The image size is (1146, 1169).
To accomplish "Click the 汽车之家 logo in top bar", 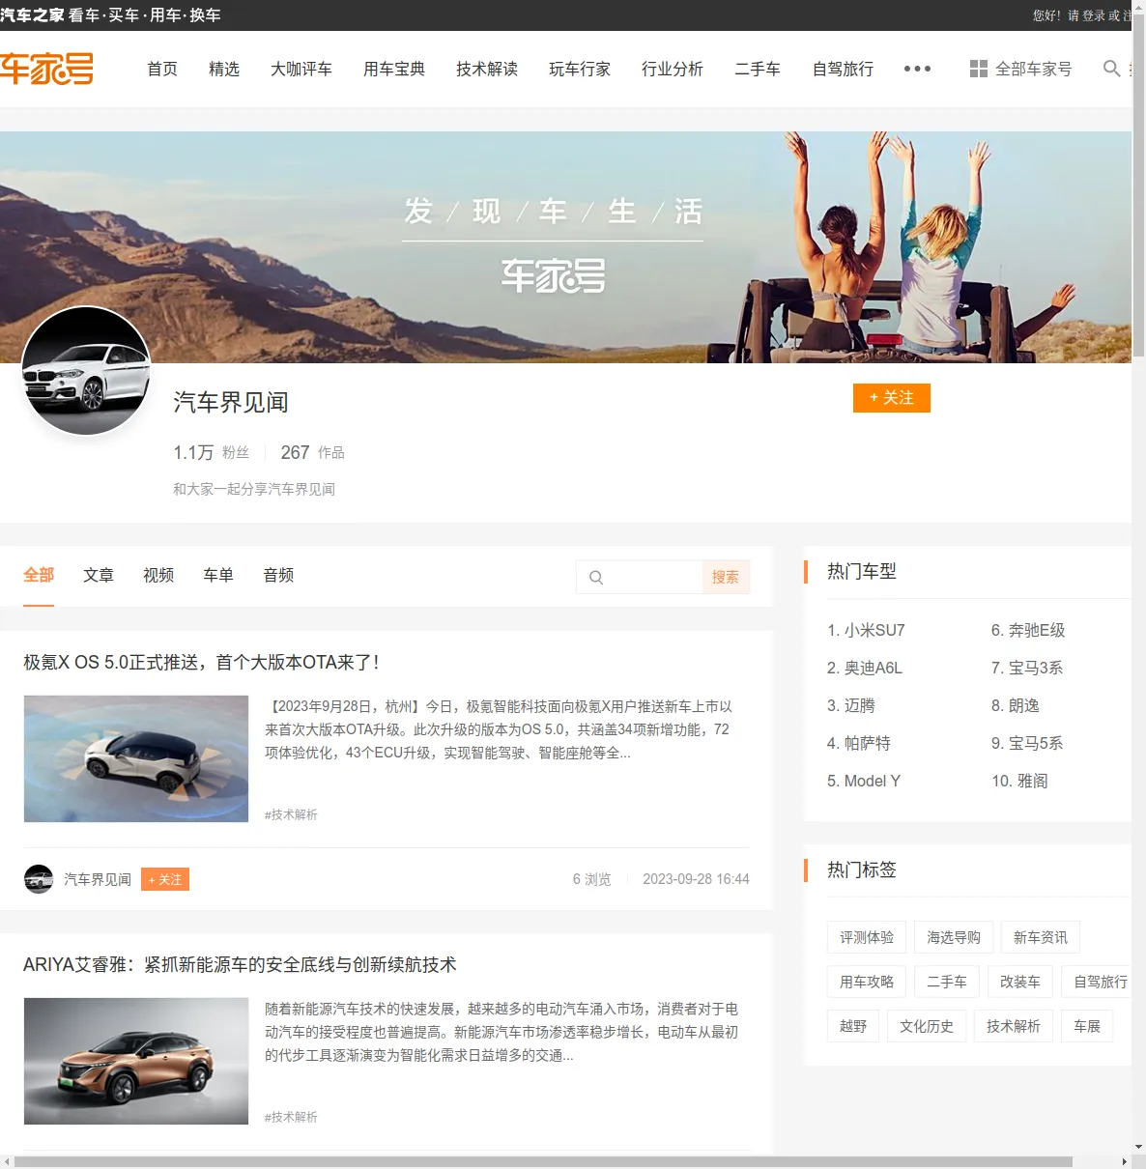I will tap(32, 15).
